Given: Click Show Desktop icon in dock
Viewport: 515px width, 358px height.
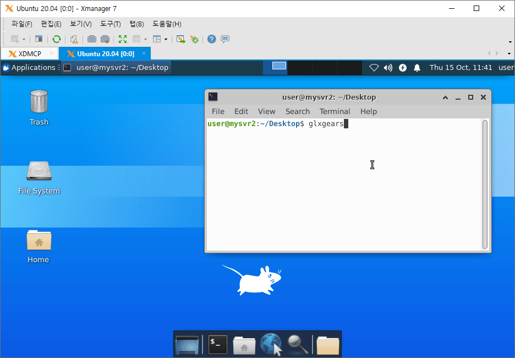Looking at the screenshot, I should pyautogui.click(x=187, y=345).
